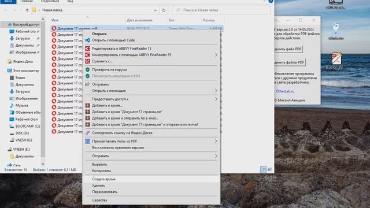Expand Прямая печать Xerox из PDF submenu arrow

tap(216, 141)
